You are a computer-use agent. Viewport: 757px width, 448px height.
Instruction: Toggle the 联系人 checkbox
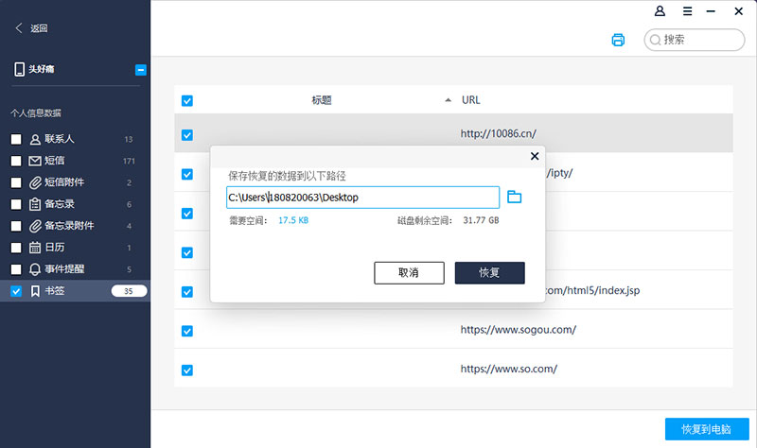[x=16, y=139]
